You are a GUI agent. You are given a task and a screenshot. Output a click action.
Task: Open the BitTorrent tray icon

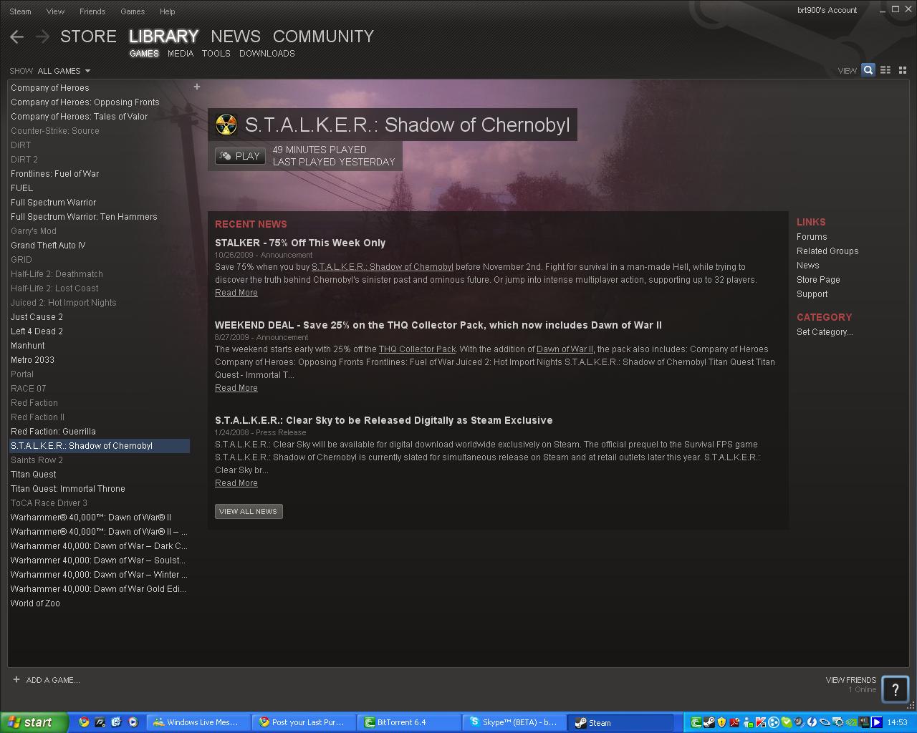coord(696,722)
